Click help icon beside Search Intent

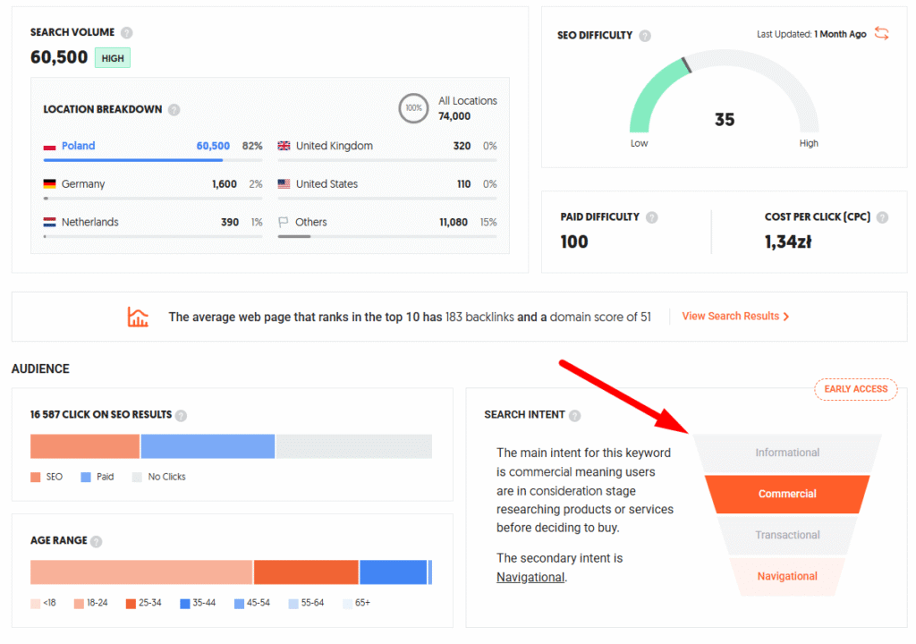[574, 415]
